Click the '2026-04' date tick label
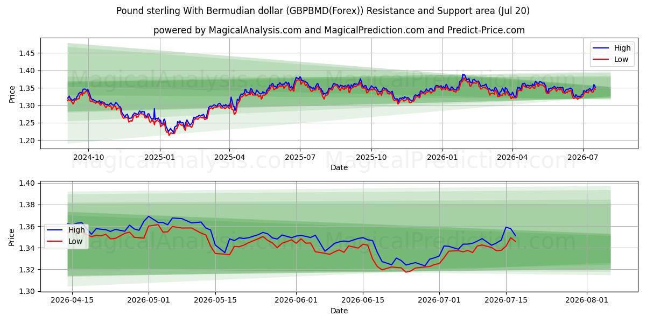646x323 pixels. pos(512,157)
